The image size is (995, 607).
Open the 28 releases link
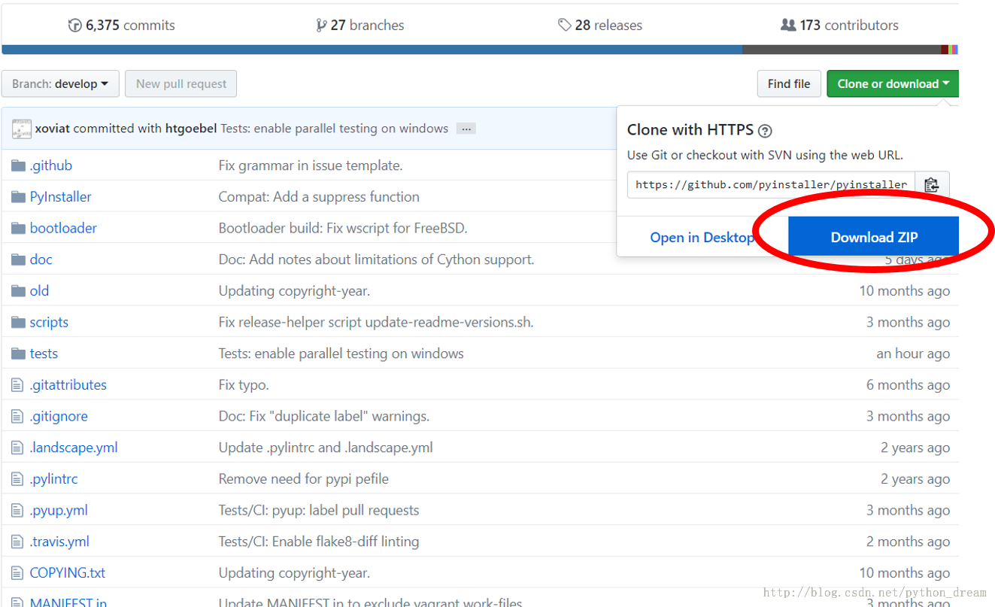[x=600, y=26]
